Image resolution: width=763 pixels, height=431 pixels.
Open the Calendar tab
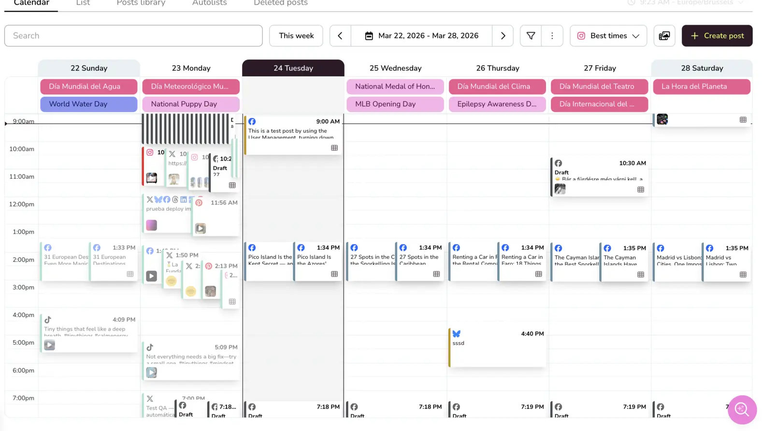tap(31, 3)
